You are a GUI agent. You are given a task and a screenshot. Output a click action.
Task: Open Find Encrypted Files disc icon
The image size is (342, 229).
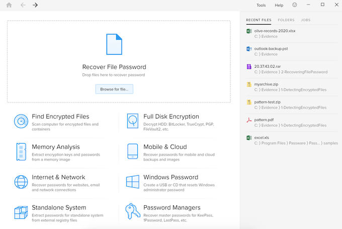21,121
